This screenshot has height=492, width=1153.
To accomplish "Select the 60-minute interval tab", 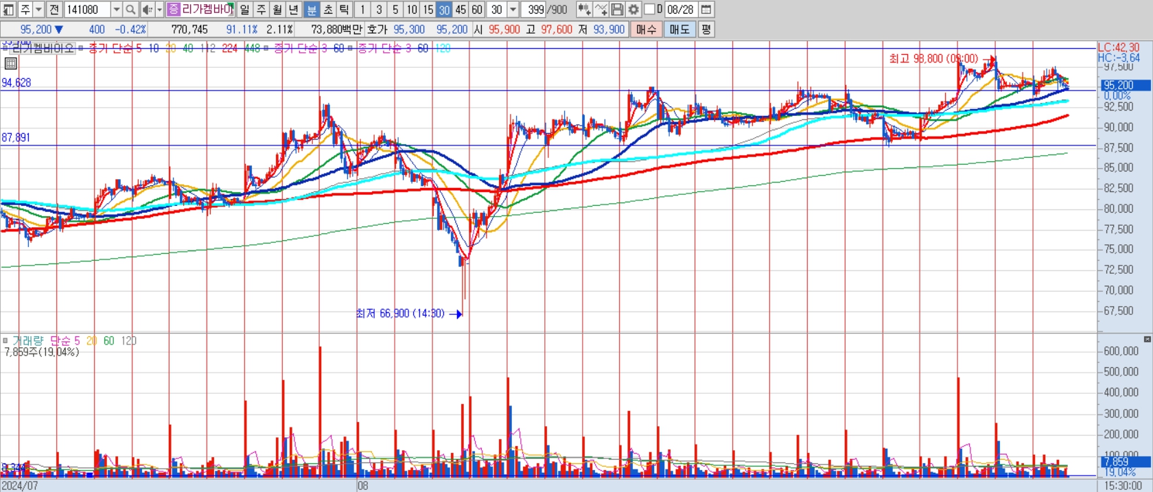I will tap(477, 10).
